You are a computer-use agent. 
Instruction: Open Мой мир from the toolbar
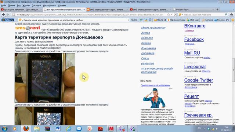[192, 20]
